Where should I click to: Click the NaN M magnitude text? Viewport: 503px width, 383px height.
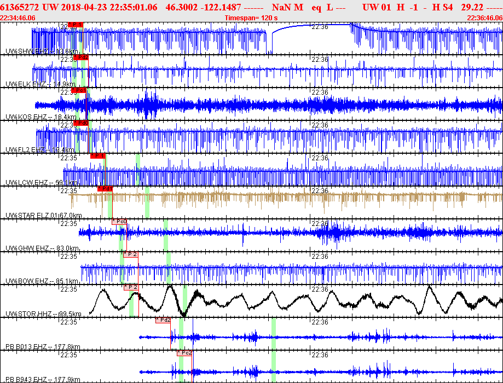[288, 7]
